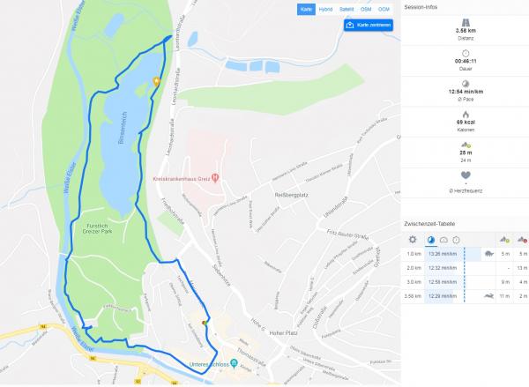Select the pace column icon
This screenshot has height=387, width=529.
click(431, 240)
